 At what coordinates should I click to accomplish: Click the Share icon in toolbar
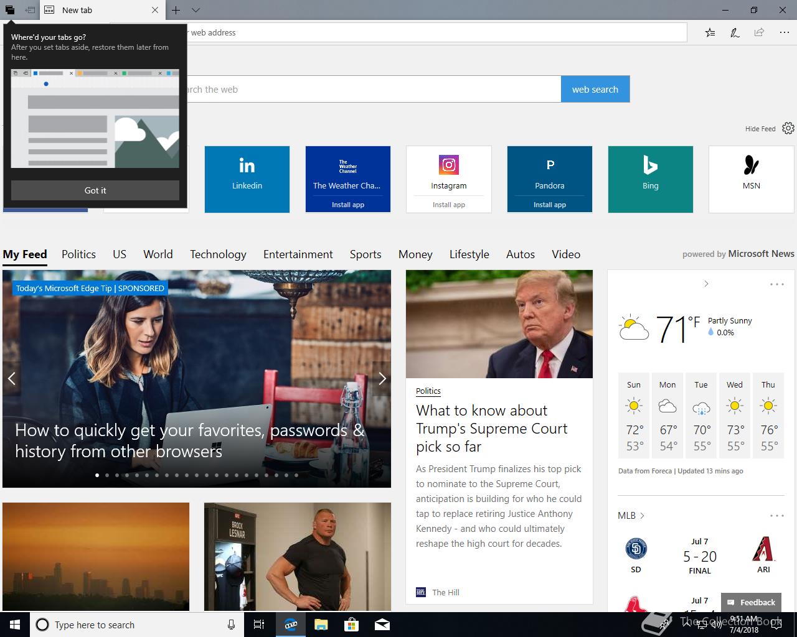click(759, 32)
